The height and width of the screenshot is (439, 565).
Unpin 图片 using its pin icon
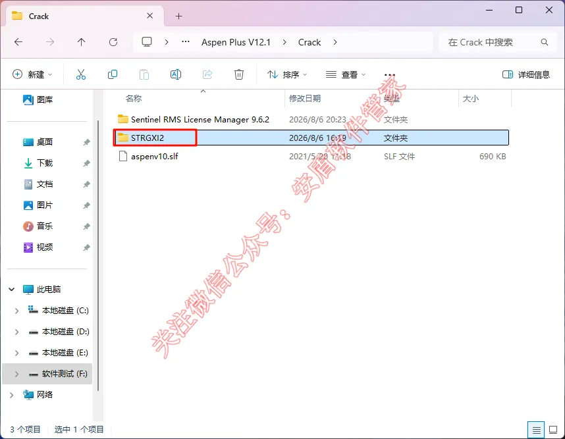86,205
